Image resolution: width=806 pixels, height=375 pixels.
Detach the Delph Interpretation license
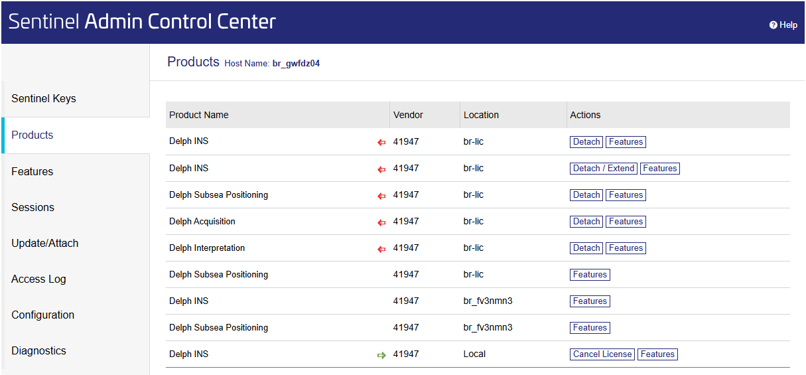[x=586, y=248]
